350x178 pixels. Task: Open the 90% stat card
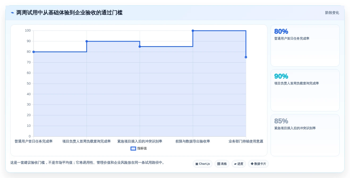(305, 90)
